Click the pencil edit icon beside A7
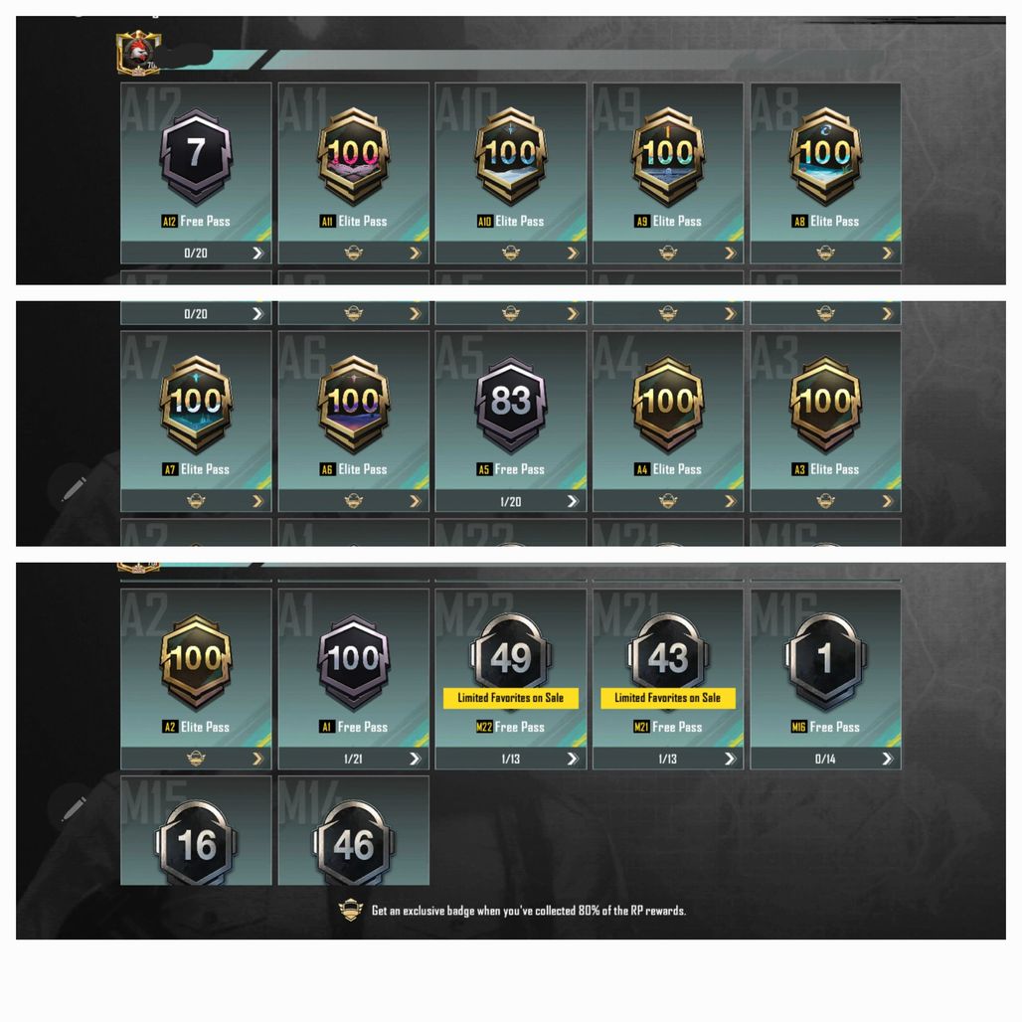1022x1022 pixels. click(74, 489)
